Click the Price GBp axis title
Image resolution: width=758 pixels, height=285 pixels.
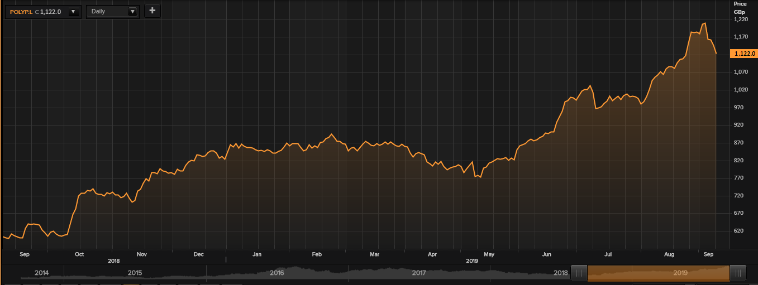[740, 7]
